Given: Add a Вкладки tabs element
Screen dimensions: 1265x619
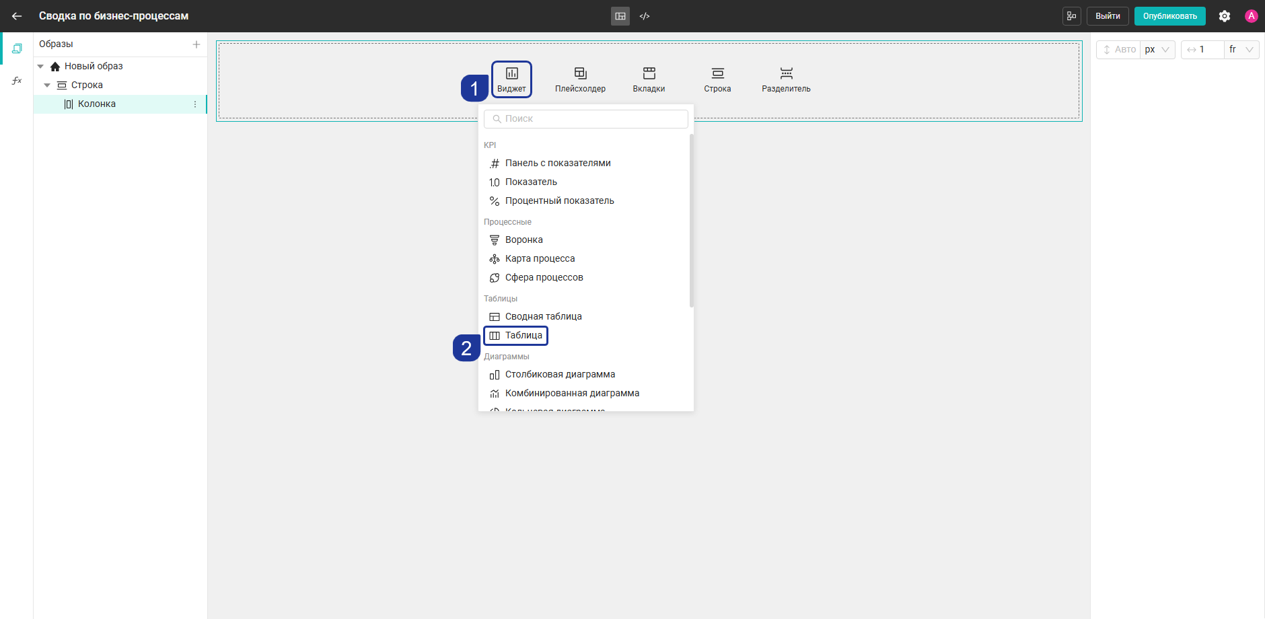Looking at the screenshot, I should 649,79.
